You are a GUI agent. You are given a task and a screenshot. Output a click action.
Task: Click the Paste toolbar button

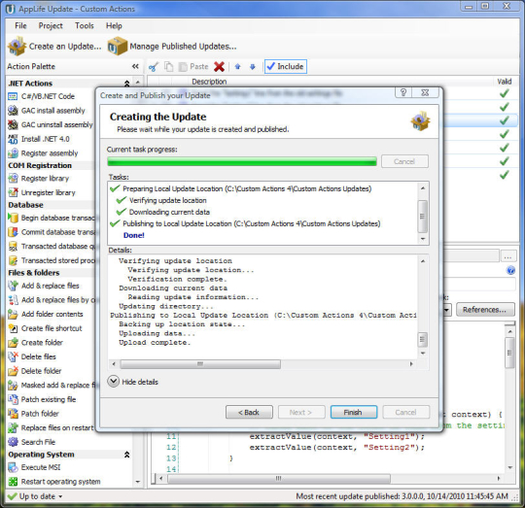(x=193, y=67)
